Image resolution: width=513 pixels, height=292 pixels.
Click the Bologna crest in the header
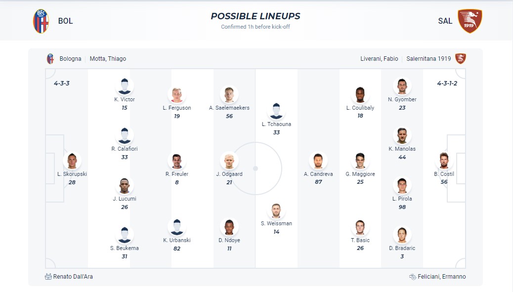[x=41, y=21]
